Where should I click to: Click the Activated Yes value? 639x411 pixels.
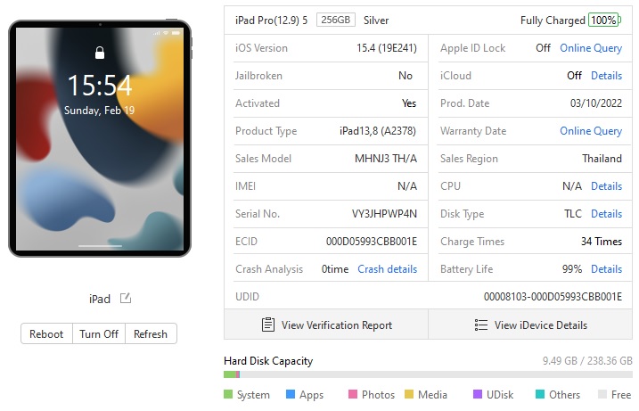(409, 103)
